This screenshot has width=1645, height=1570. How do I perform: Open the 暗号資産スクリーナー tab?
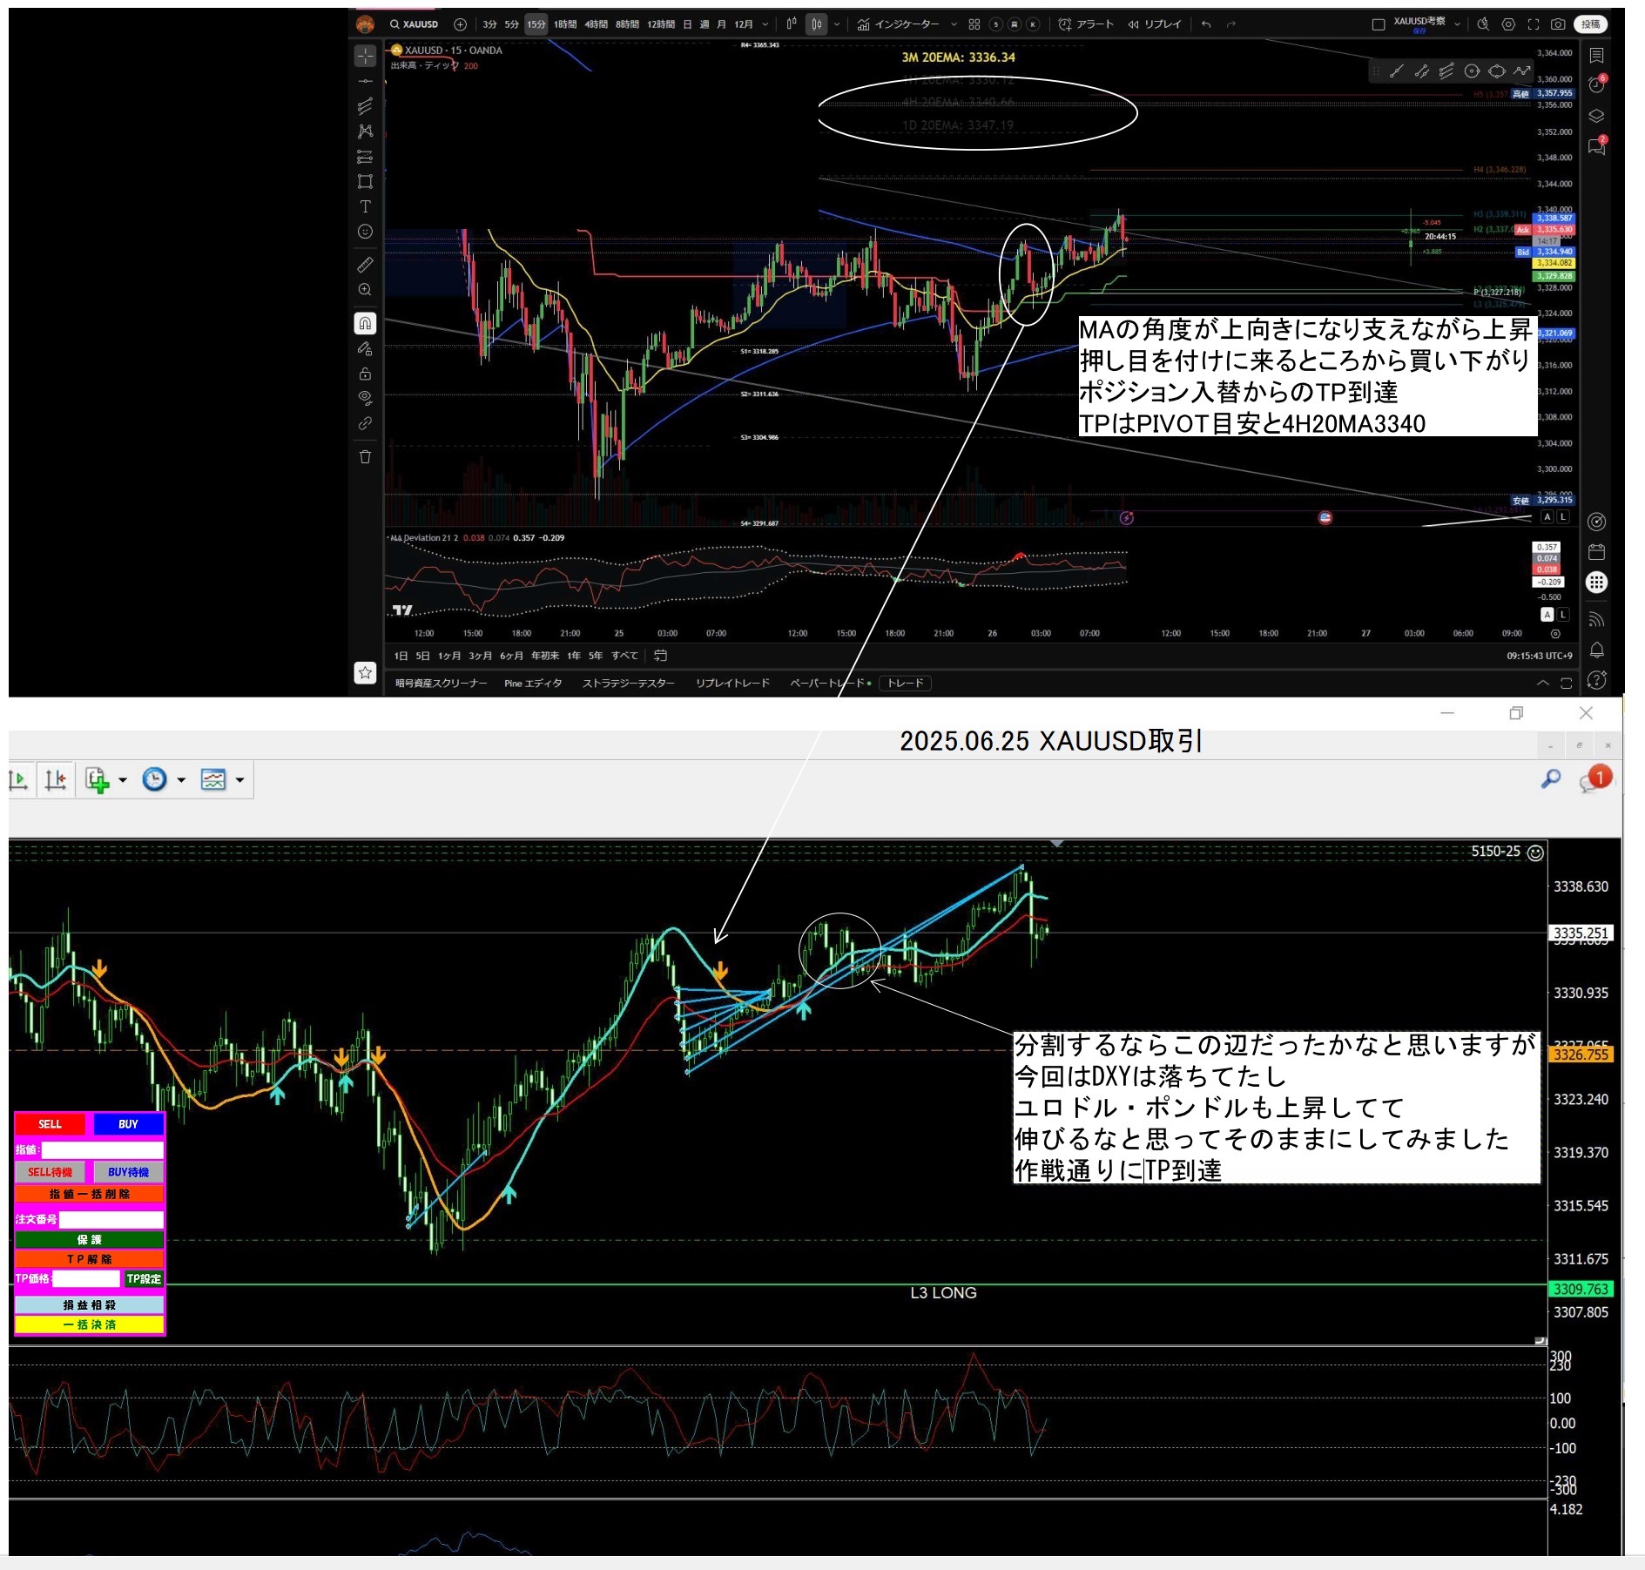tap(442, 684)
